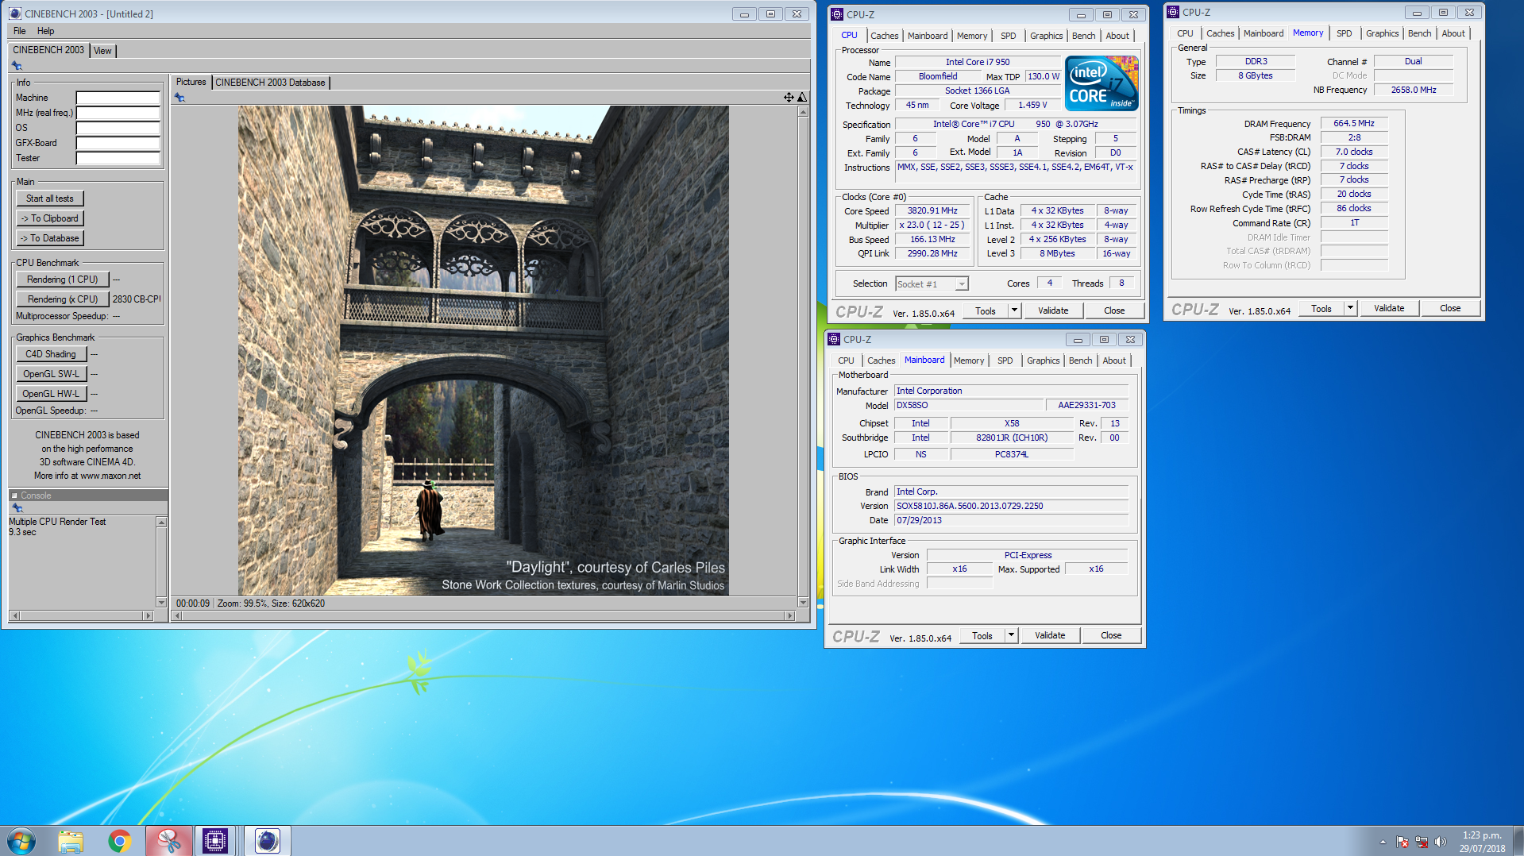Open Snipping Tool in taskbar
1524x856 pixels.
pos(168,841)
